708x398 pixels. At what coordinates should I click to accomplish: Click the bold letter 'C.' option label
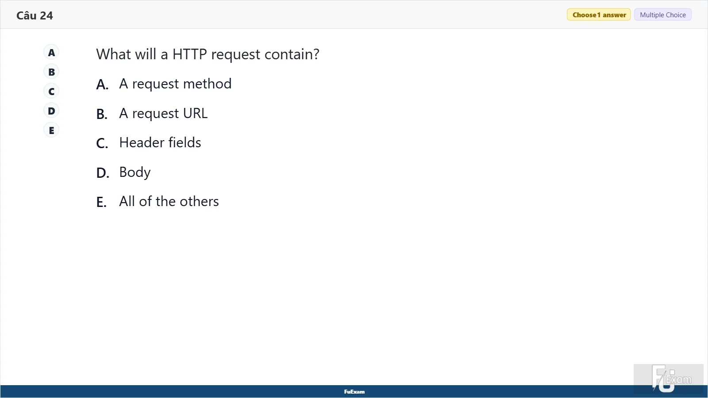(x=102, y=143)
